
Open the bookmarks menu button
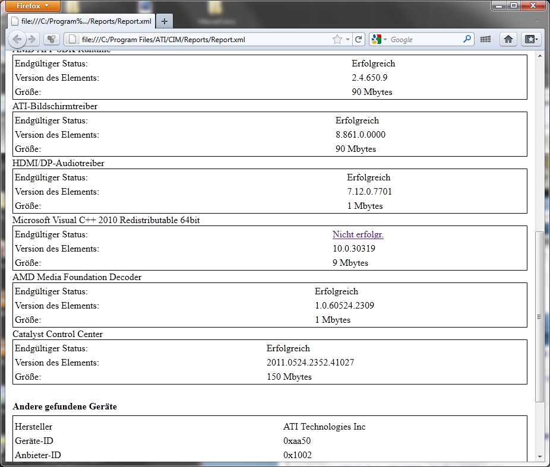pos(531,39)
